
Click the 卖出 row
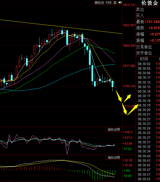[148, 10]
